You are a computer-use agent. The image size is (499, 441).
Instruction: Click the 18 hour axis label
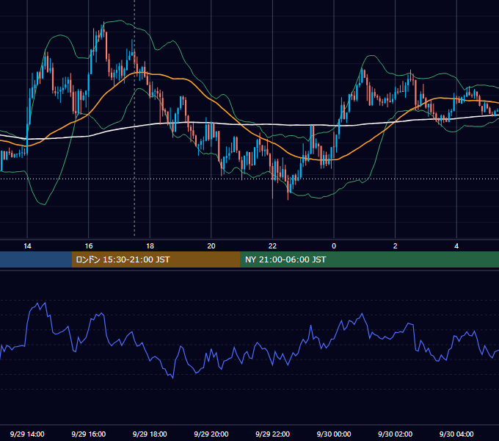(x=150, y=246)
